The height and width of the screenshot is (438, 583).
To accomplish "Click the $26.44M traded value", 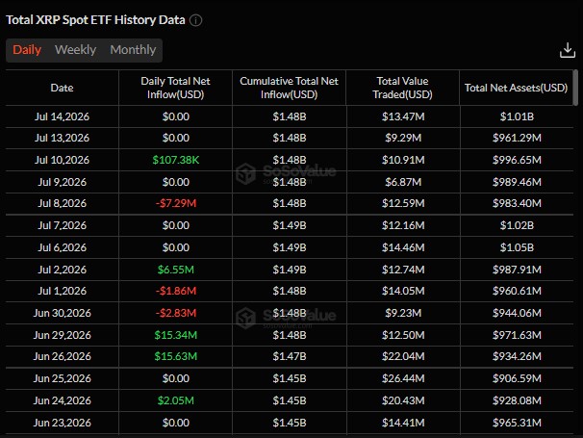I will pos(403,378).
